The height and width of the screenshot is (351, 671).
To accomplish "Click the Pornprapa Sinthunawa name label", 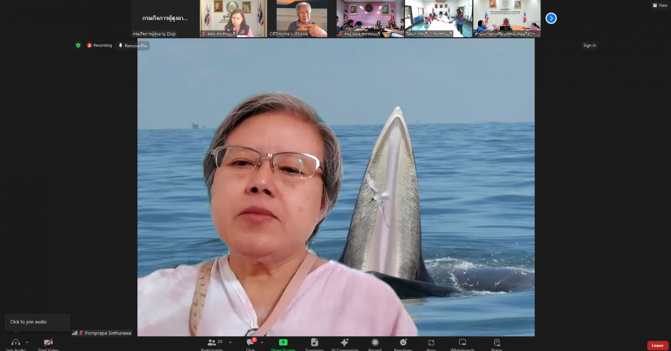I will pyautogui.click(x=108, y=333).
